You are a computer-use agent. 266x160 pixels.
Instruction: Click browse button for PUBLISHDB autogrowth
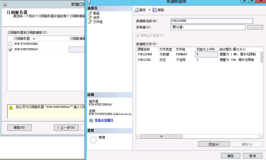tap(262, 54)
